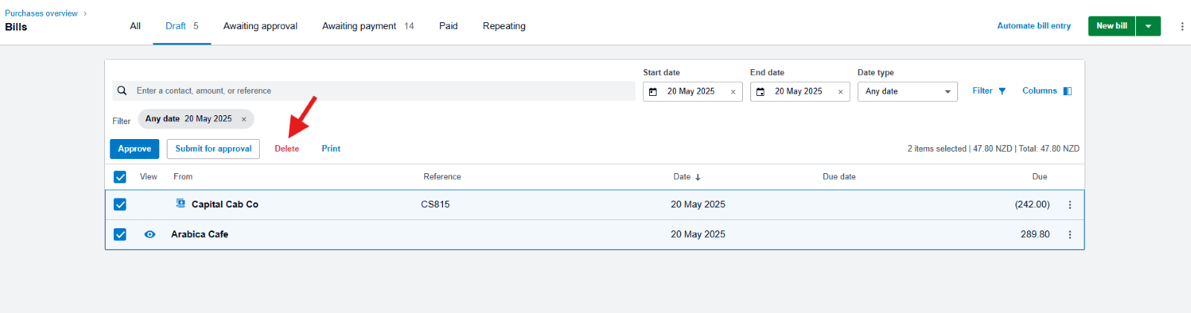
Task: Sort by the From column header
Action: [x=183, y=177]
